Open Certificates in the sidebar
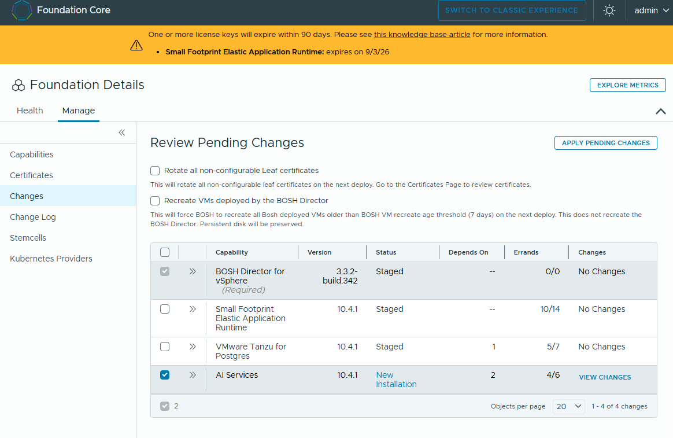This screenshot has width=673, height=438. 31,175
